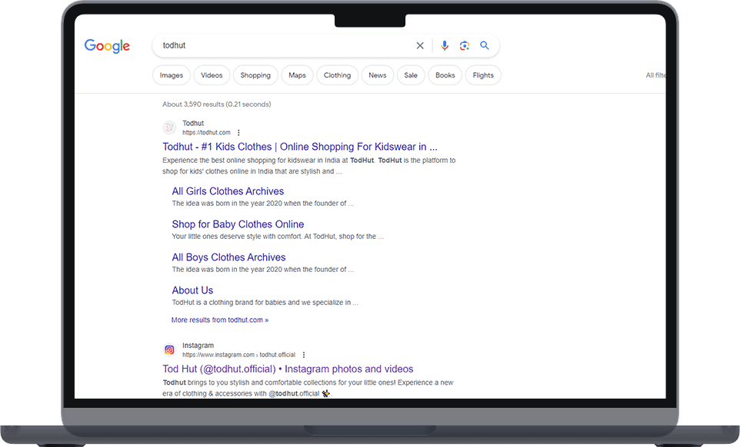Click the Instagram favicon icon
This screenshot has height=447, width=740.
click(169, 350)
